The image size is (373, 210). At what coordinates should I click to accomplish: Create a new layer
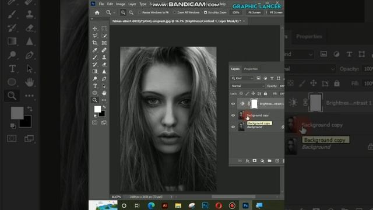coord(277,161)
